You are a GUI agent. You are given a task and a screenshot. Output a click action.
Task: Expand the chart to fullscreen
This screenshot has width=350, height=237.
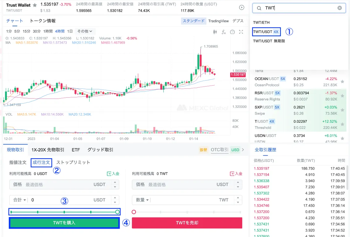pyautogui.click(x=241, y=32)
